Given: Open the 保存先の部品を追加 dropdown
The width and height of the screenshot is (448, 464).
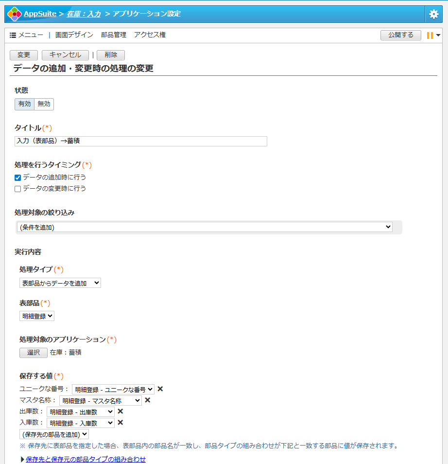Looking at the screenshot, I should (54, 434).
